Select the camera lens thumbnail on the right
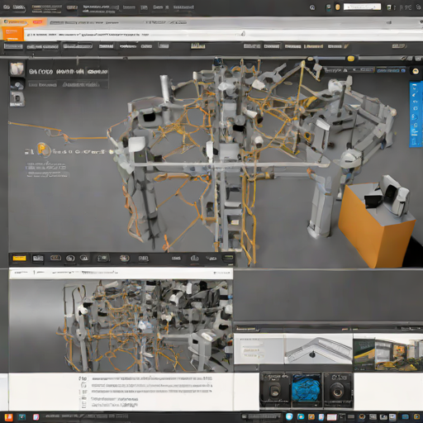 (338, 390)
